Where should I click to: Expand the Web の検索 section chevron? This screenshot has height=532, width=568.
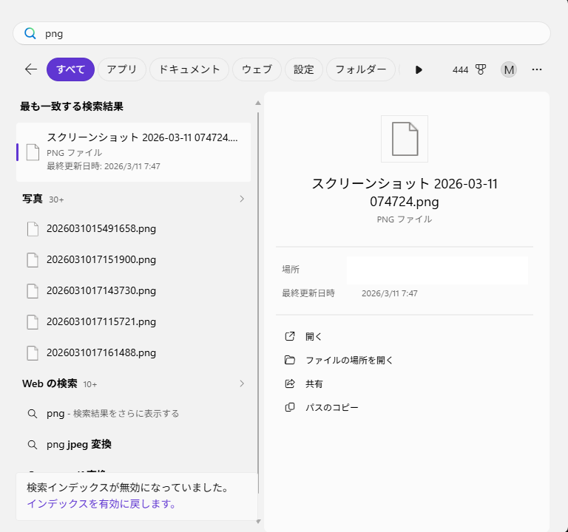241,383
